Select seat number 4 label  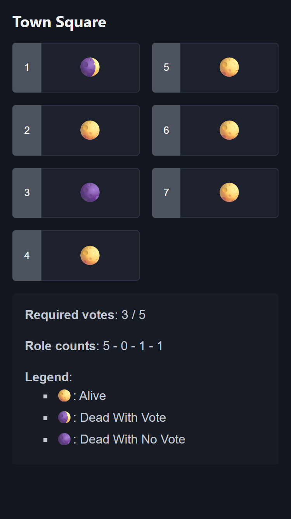tap(27, 256)
